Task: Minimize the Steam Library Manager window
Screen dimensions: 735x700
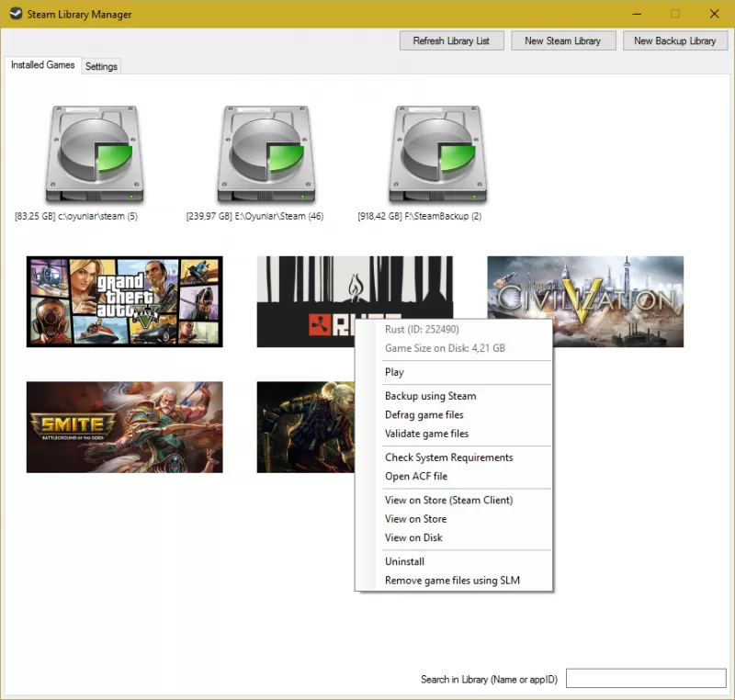Action: click(637, 14)
